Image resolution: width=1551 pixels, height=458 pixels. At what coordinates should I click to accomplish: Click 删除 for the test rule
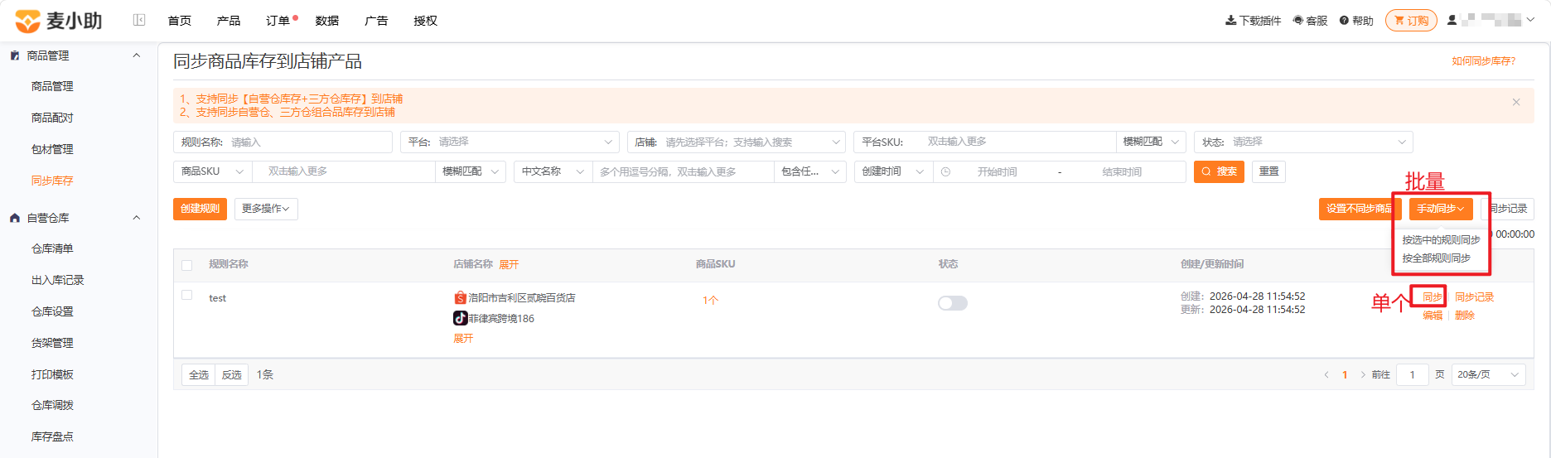[x=1465, y=316]
